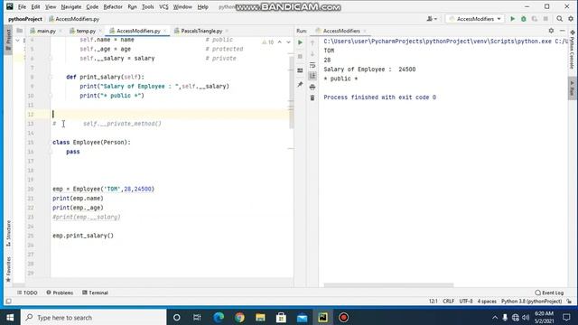
Task: Open Run panel settings gear
Action: [551, 31]
